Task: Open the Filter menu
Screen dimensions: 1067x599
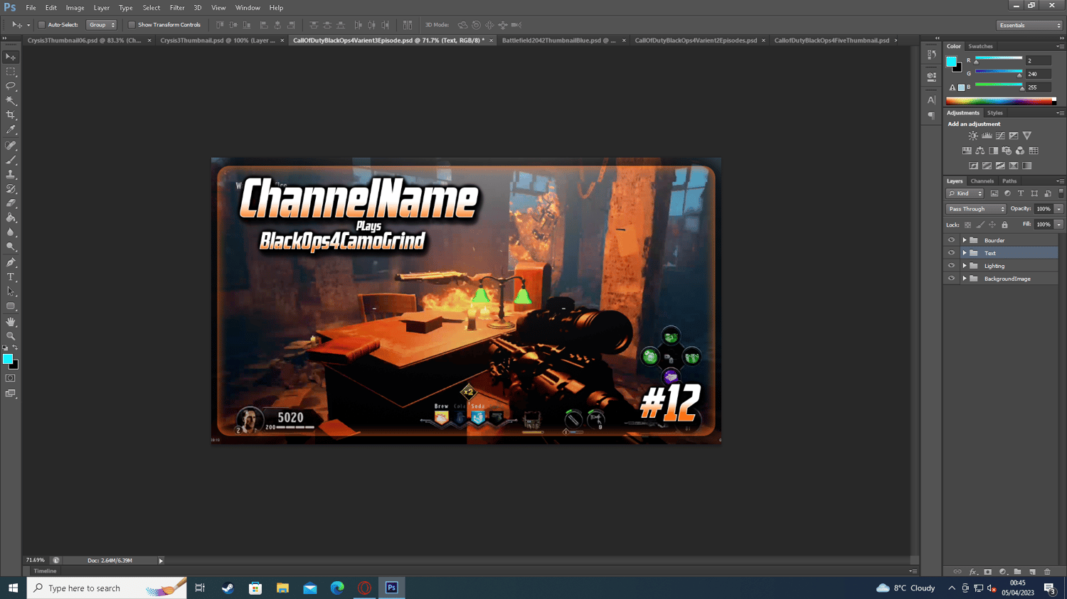Action: tap(177, 8)
